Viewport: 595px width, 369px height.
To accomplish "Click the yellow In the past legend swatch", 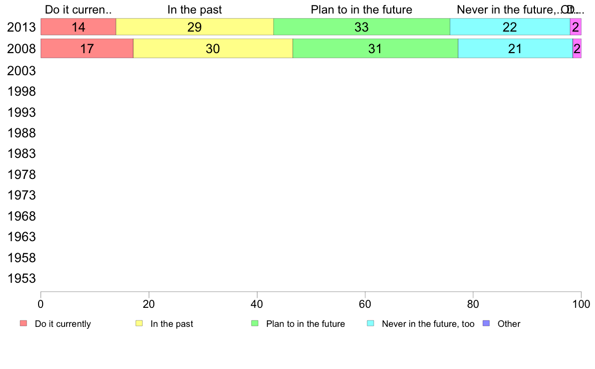I will tap(139, 323).
